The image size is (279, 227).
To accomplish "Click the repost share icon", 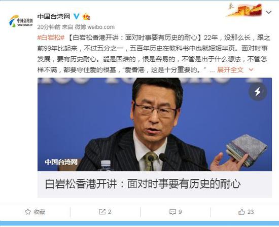I will pyautogui.click(x=102, y=212).
